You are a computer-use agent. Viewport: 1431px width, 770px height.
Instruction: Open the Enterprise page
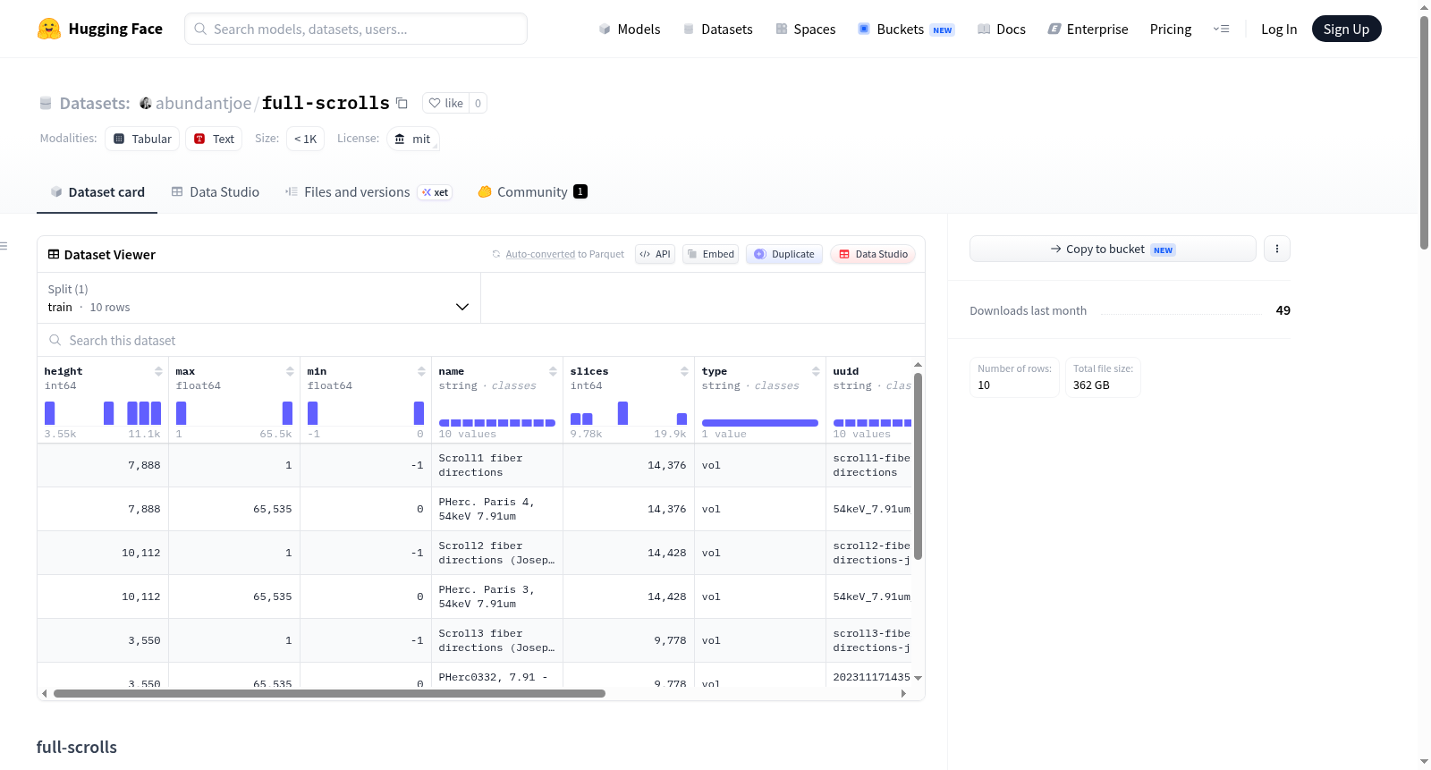1088,29
